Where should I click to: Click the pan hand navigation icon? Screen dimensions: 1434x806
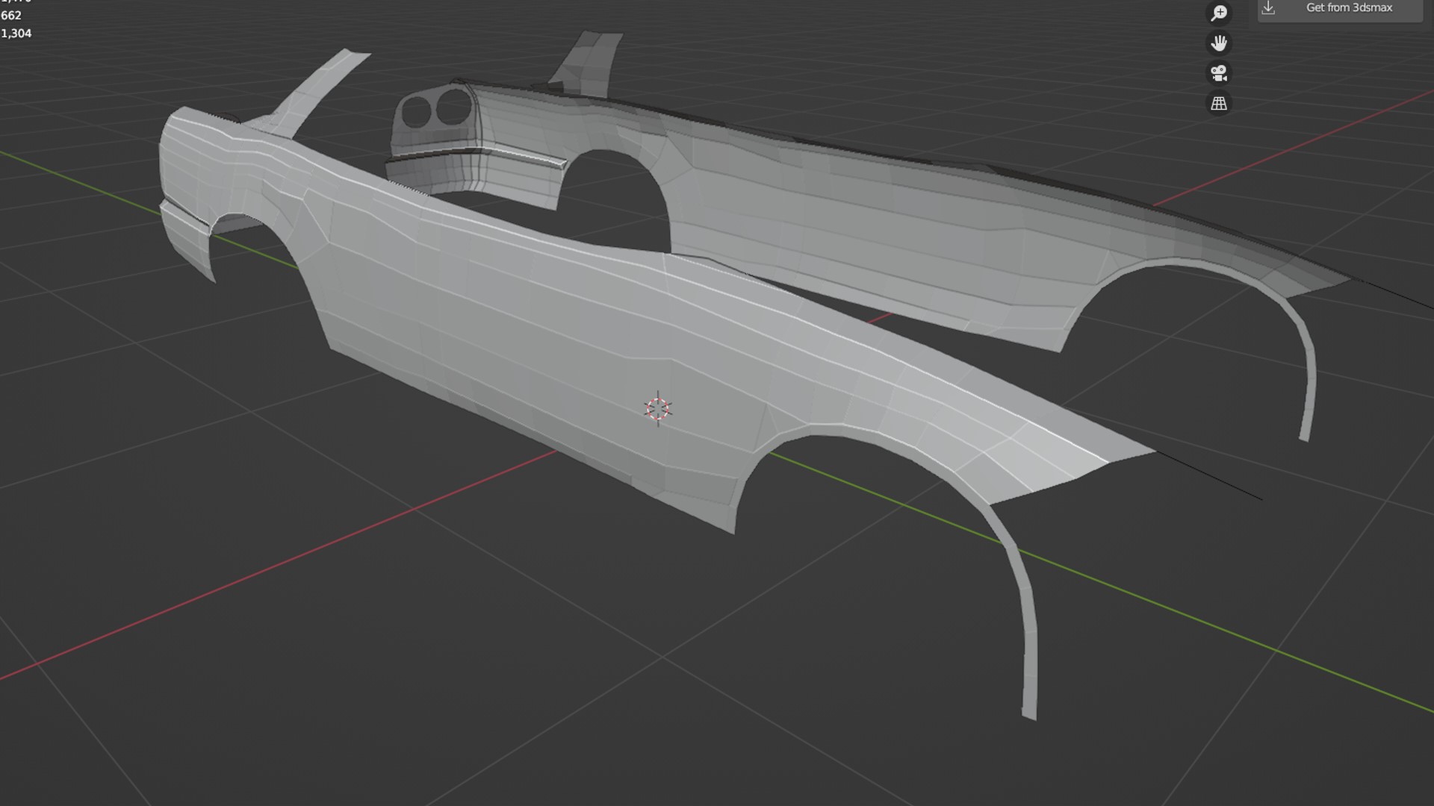[x=1219, y=43]
